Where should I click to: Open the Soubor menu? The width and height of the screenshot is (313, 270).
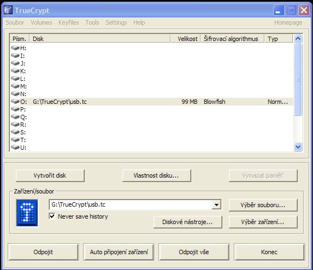point(15,22)
